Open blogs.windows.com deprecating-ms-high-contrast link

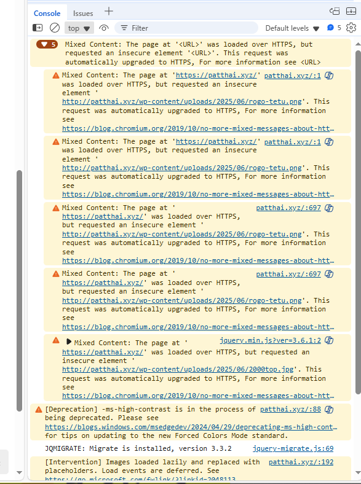point(191,427)
